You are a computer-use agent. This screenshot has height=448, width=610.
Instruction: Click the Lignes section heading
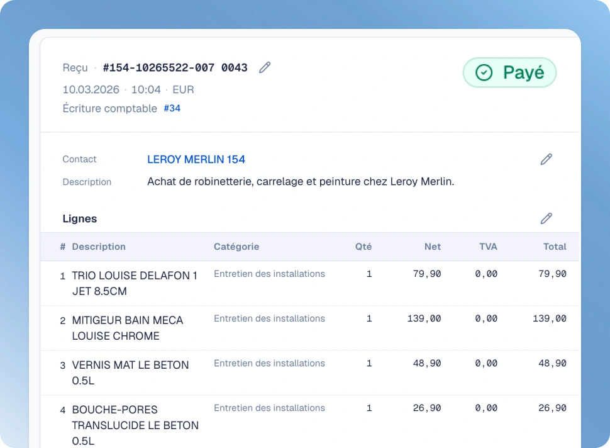pyautogui.click(x=80, y=218)
